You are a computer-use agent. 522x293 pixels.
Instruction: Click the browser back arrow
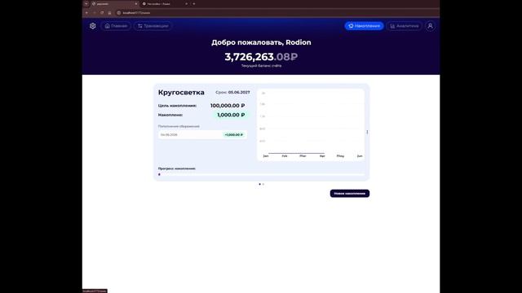86,13
